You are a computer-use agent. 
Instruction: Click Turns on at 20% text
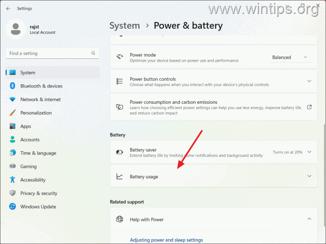click(x=288, y=152)
